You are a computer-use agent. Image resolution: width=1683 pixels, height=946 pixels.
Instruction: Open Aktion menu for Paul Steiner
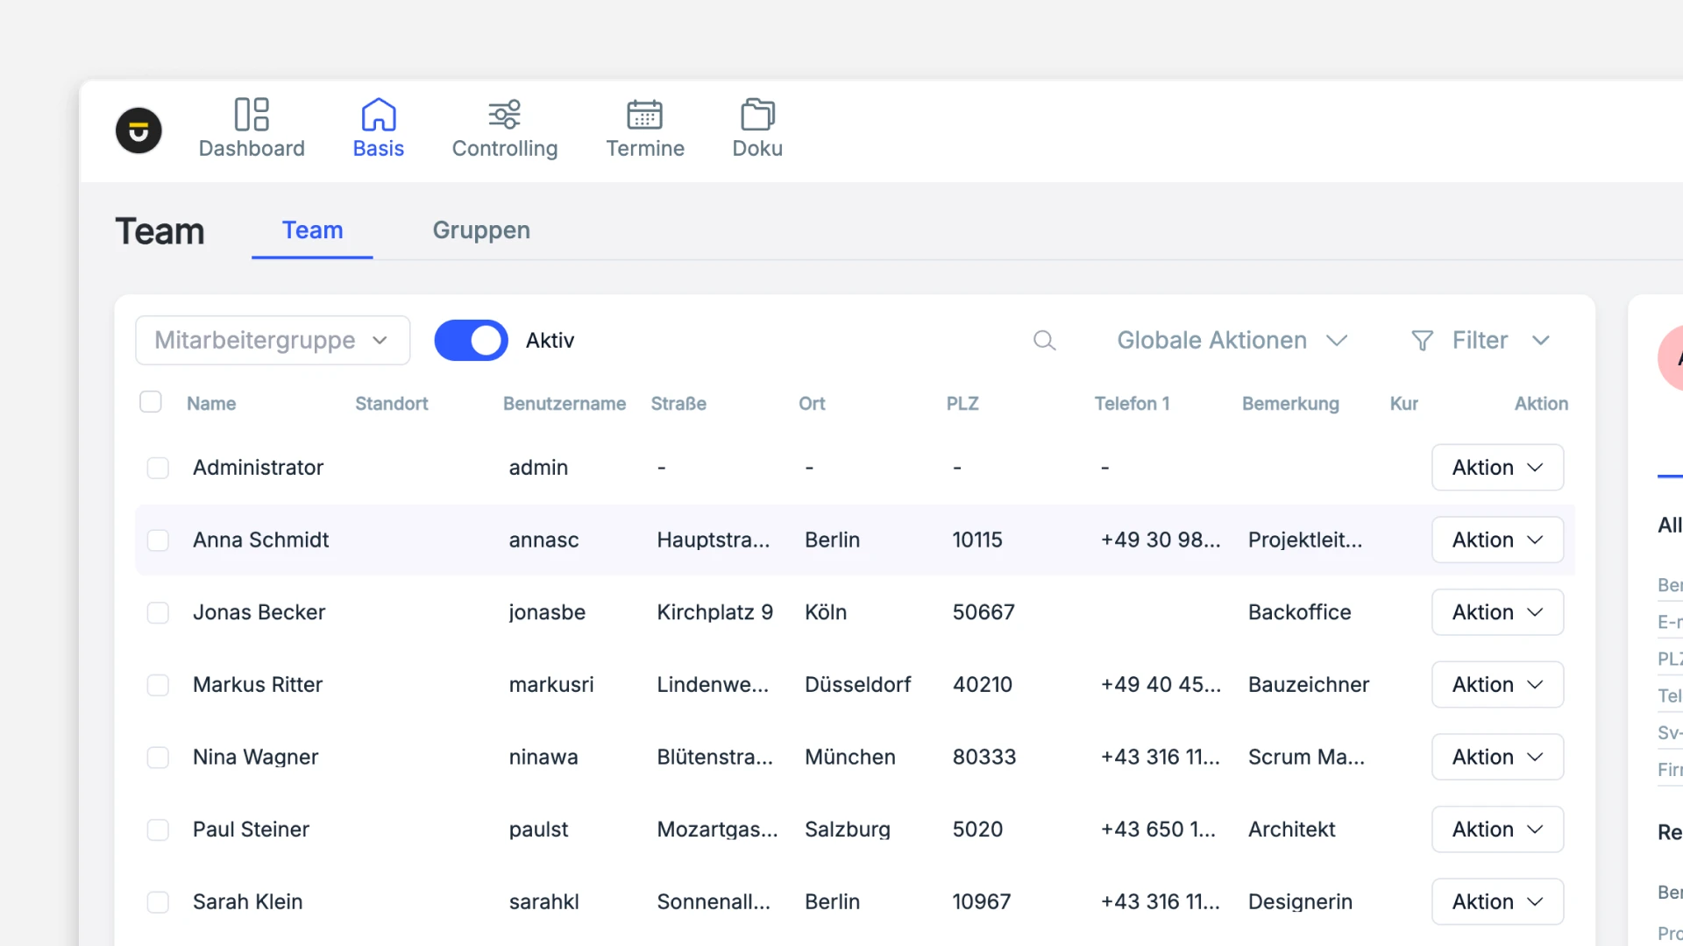(x=1496, y=830)
